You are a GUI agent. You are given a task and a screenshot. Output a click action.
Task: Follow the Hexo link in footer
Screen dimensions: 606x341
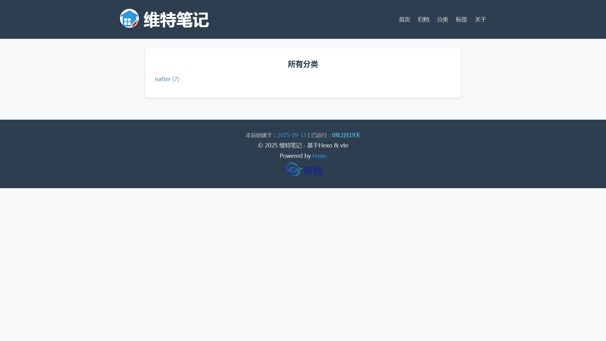coord(319,156)
